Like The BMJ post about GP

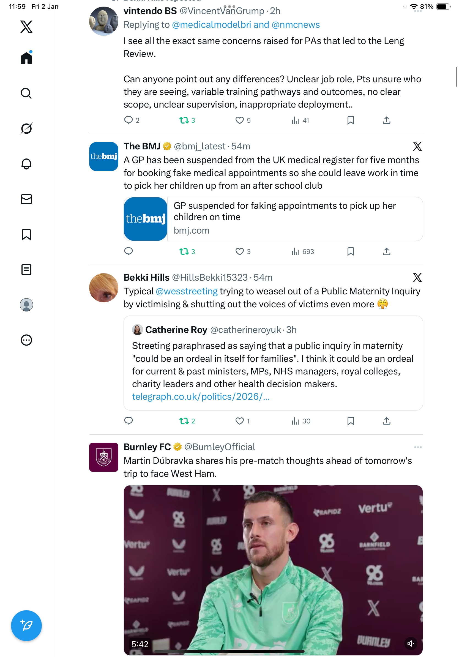[x=239, y=251]
